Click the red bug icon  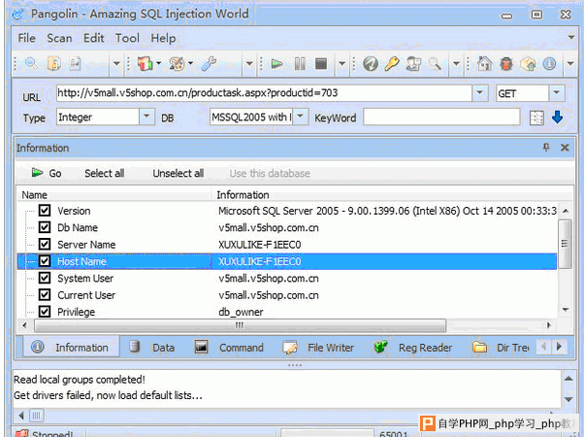(506, 64)
